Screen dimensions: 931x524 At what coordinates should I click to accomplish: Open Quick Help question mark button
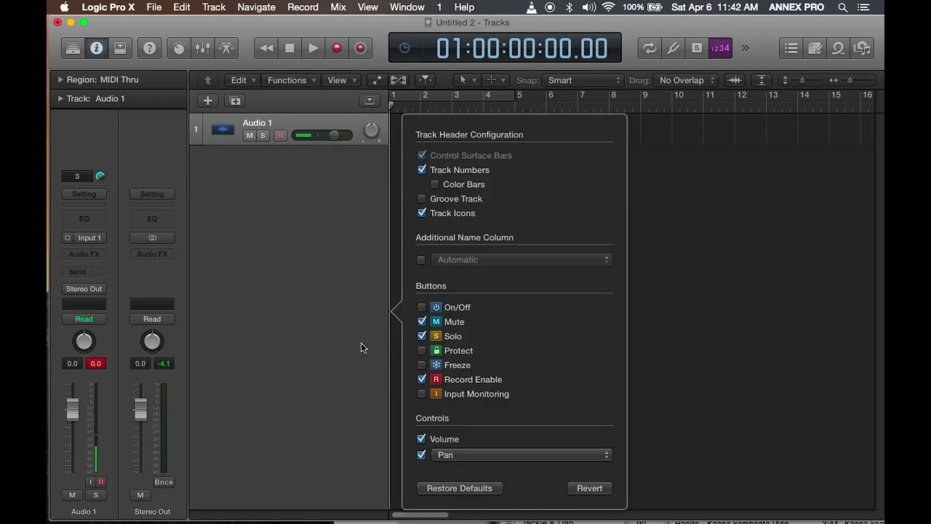tap(149, 49)
